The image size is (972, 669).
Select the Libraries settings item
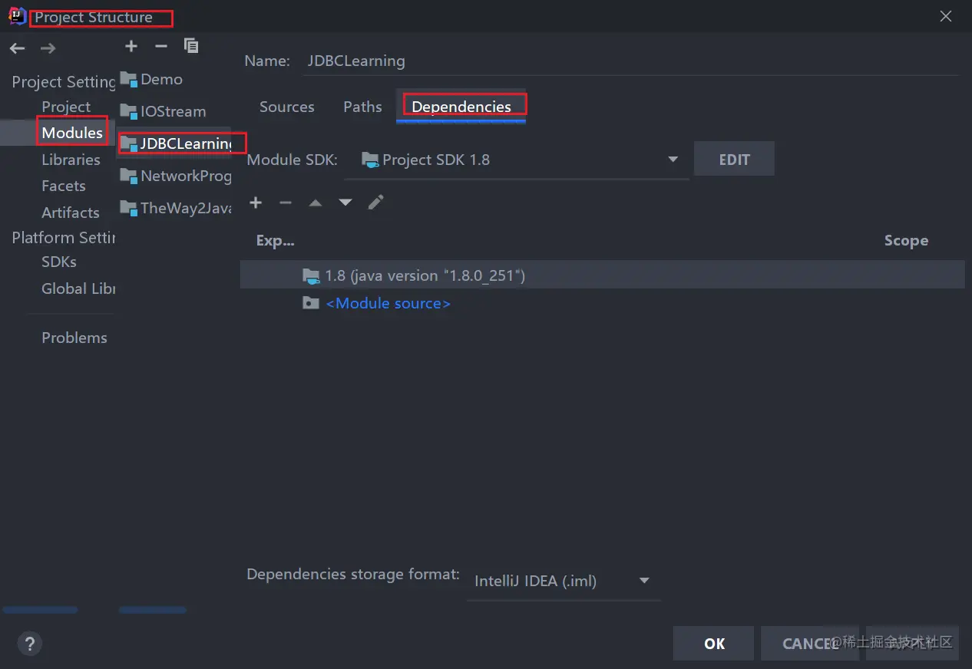71,160
